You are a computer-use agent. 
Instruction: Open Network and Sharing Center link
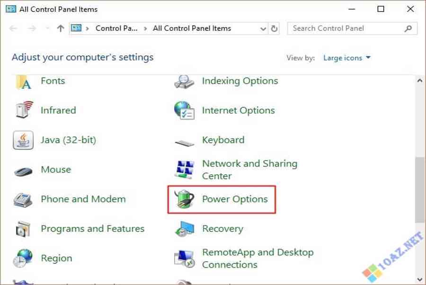coord(250,170)
